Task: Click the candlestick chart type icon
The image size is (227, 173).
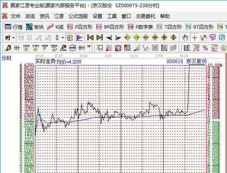Action: tap(57, 38)
